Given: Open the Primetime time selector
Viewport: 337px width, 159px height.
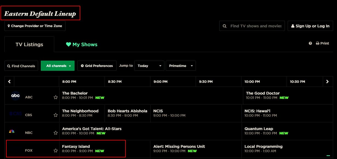Looking at the screenshot, I should (x=181, y=66).
